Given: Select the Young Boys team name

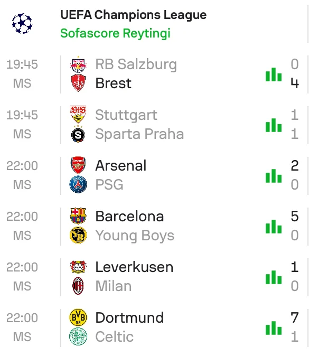Looking at the screenshot, I should (135, 236).
